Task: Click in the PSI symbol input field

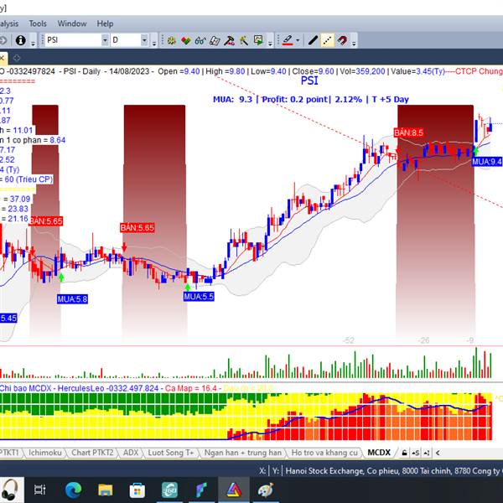Action: 73,40
